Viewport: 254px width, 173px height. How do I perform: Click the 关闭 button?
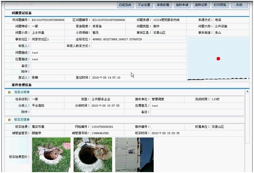pyautogui.click(x=239, y=5)
